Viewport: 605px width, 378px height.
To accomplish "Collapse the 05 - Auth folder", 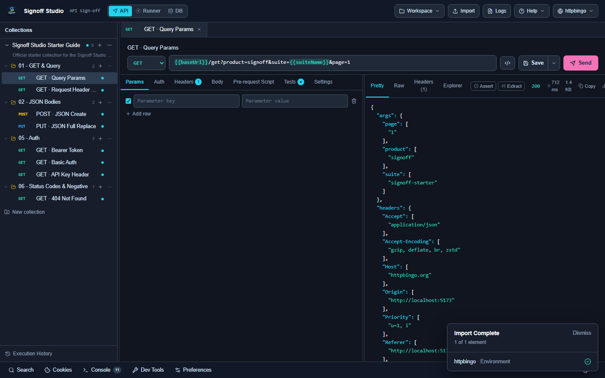I will coord(6,138).
